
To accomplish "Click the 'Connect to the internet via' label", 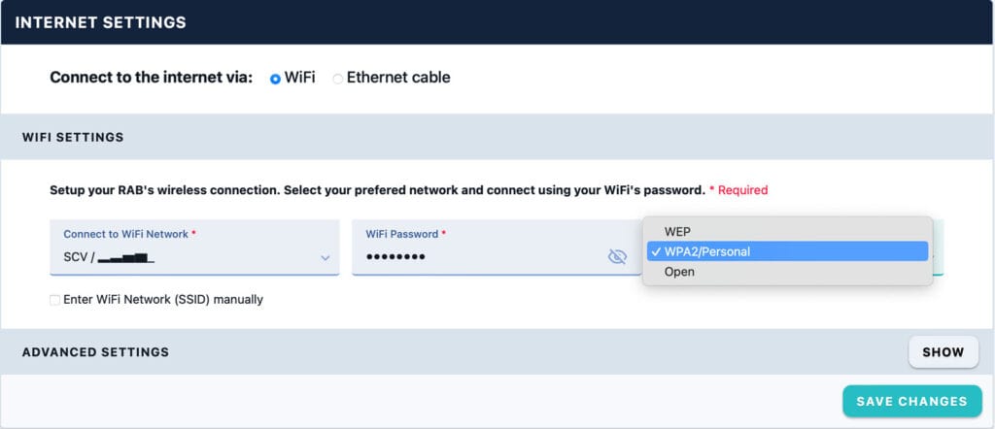I will (x=152, y=78).
